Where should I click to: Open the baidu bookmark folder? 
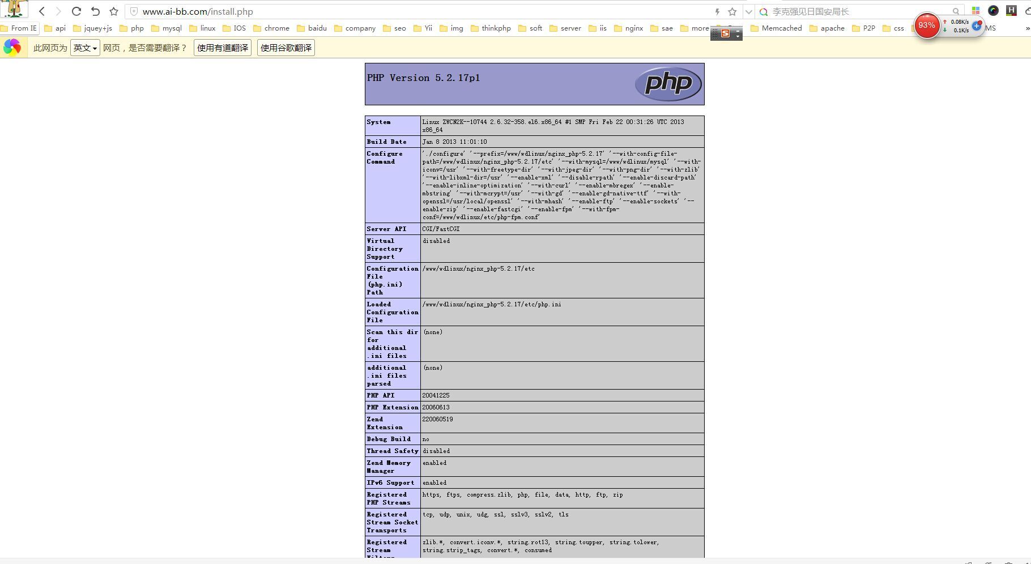tap(312, 28)
